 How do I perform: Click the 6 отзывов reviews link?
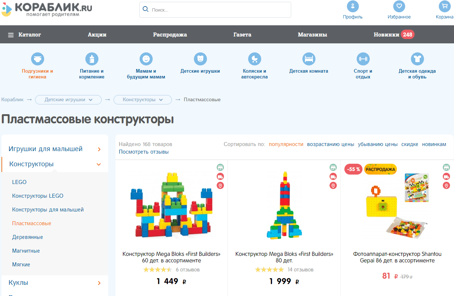188,270
